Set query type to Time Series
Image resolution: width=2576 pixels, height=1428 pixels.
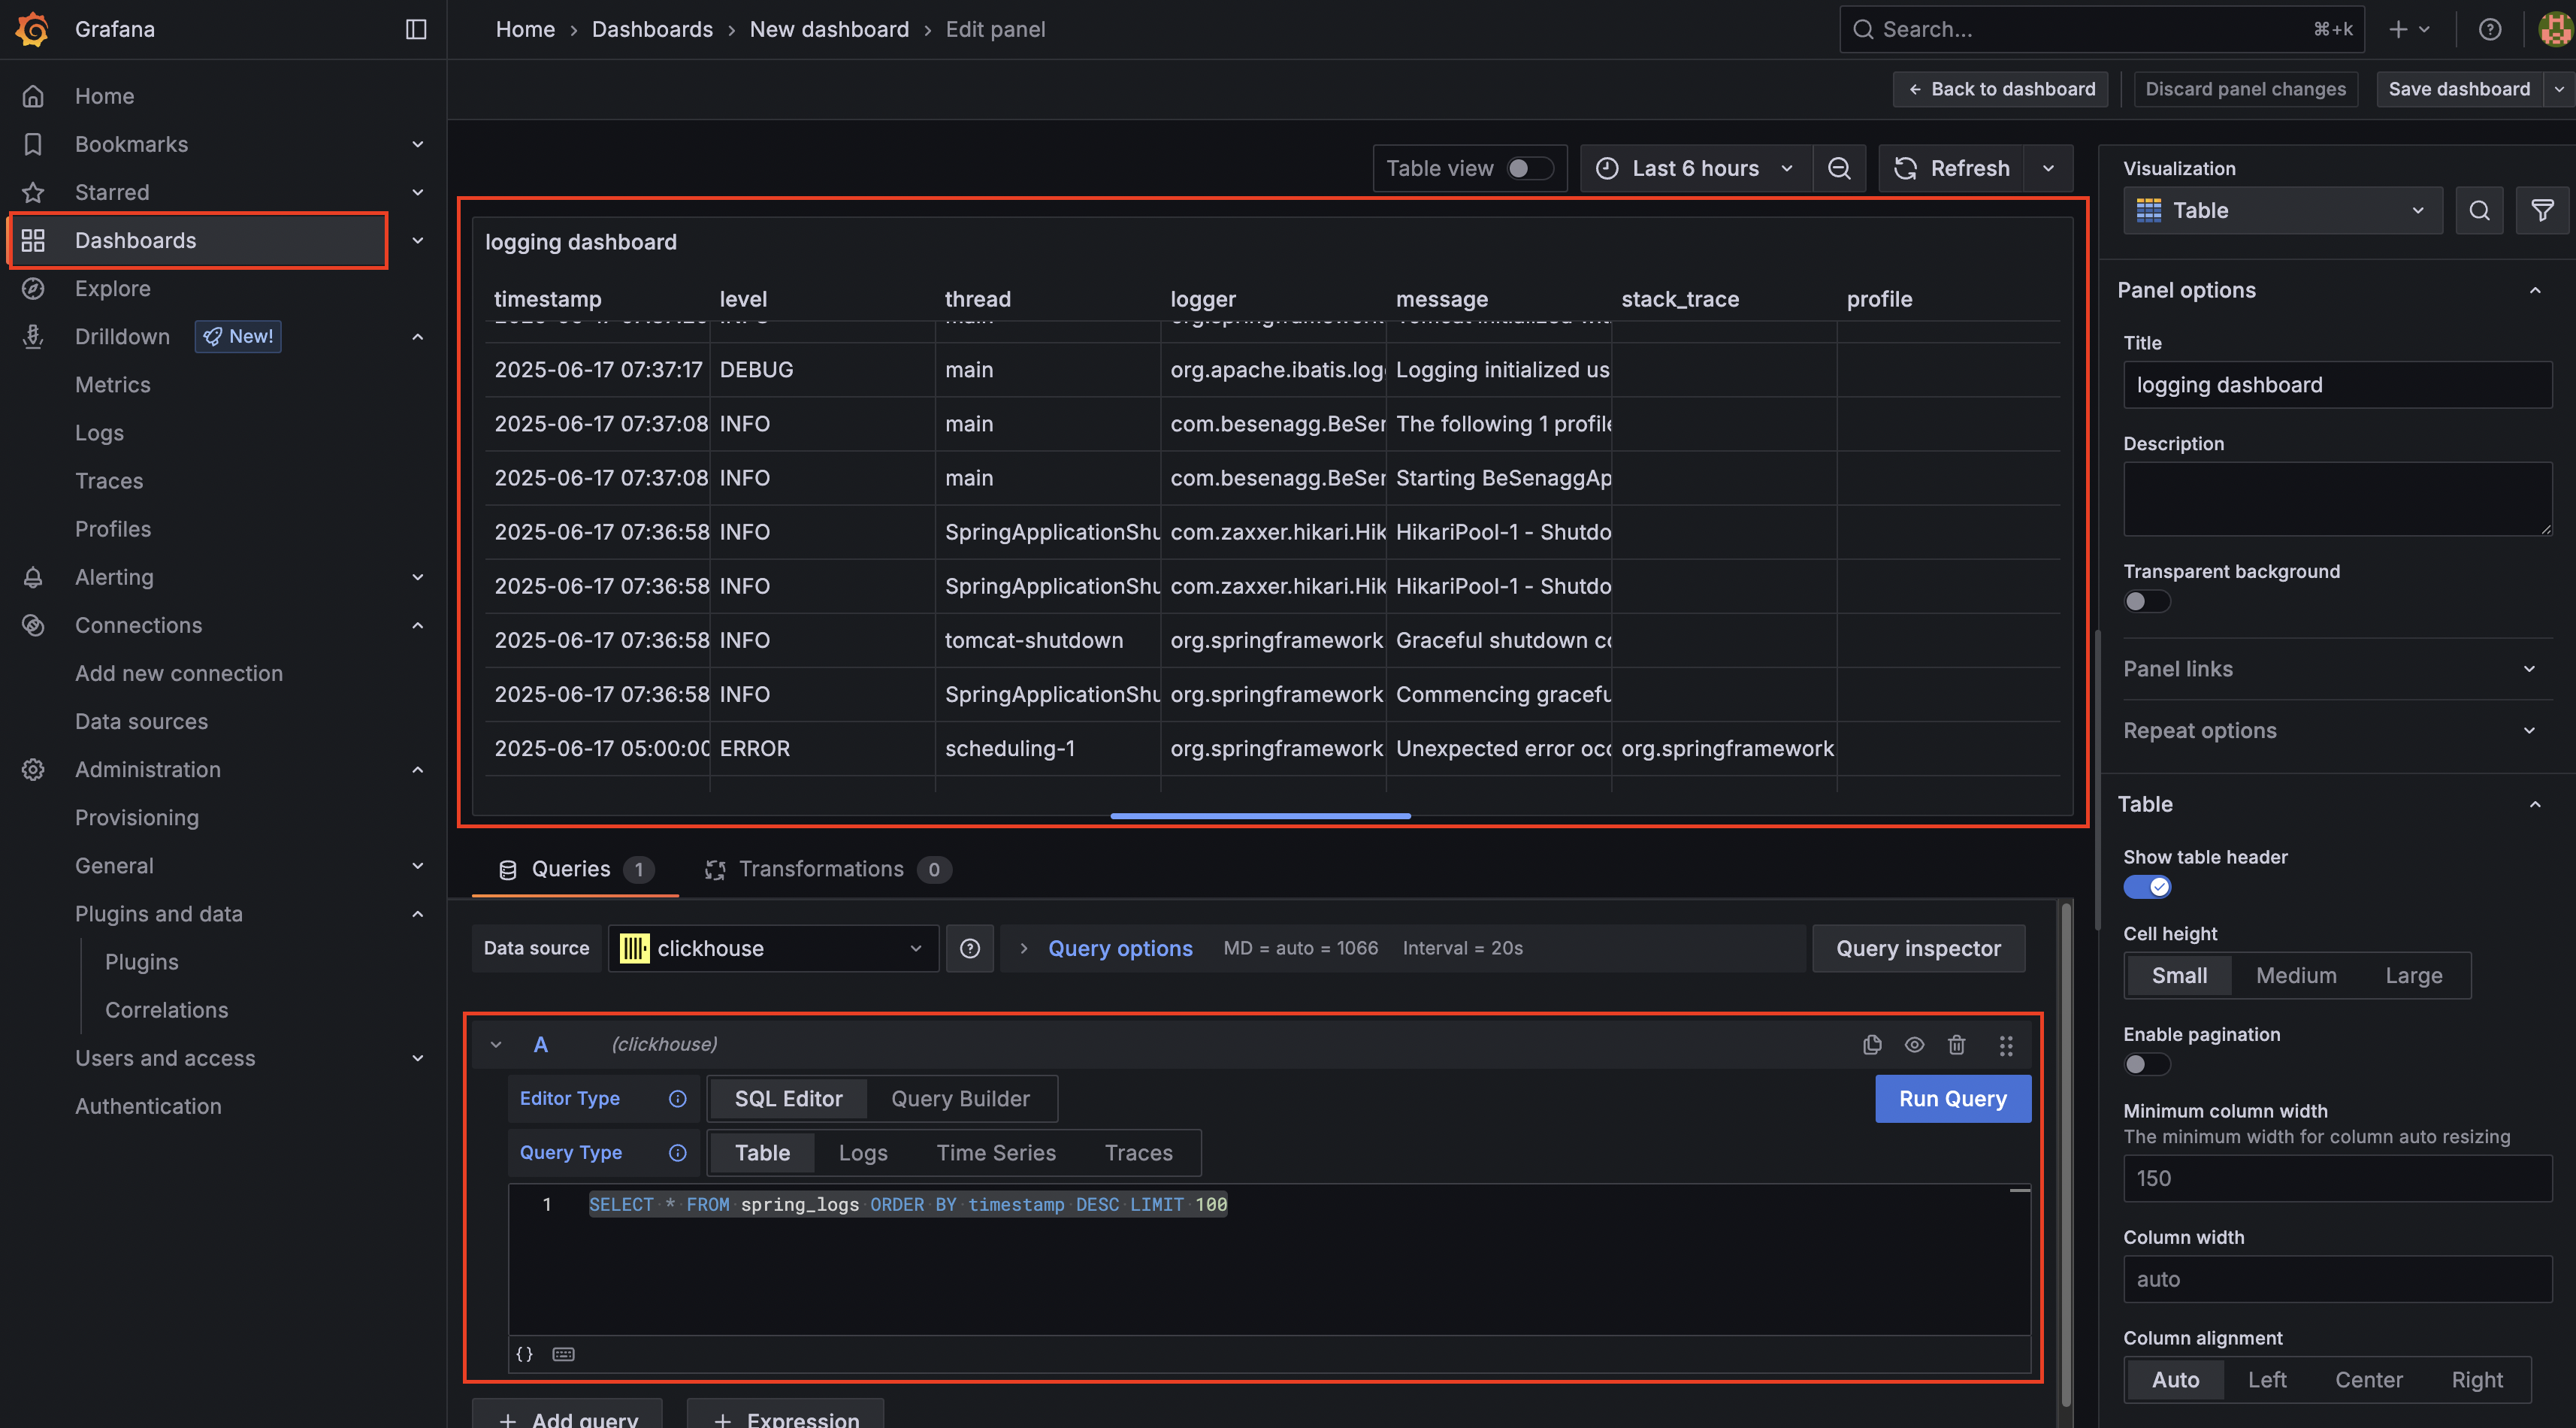tap(996, 1153)
